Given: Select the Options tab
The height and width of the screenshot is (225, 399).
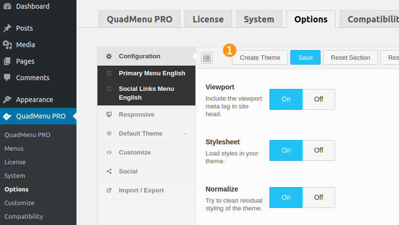Looking at the screenshot, I should coord(311,19).
